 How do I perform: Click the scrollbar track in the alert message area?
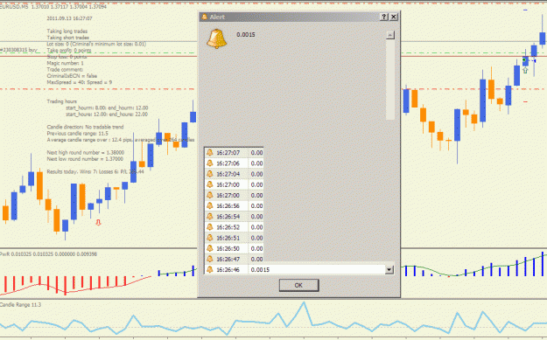[x=390, y=80]
